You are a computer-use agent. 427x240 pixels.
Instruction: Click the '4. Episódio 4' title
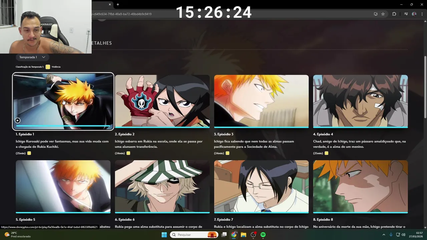(323, 134)
